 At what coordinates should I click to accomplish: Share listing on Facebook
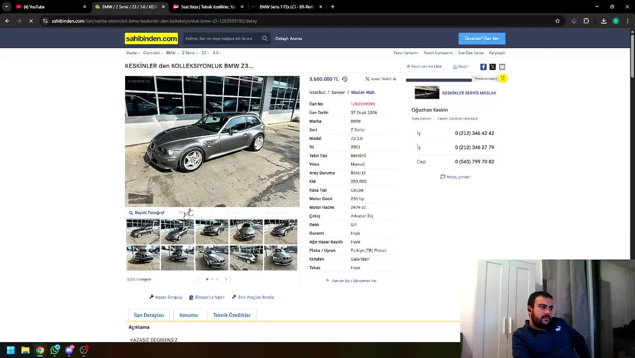coord(483,67)
